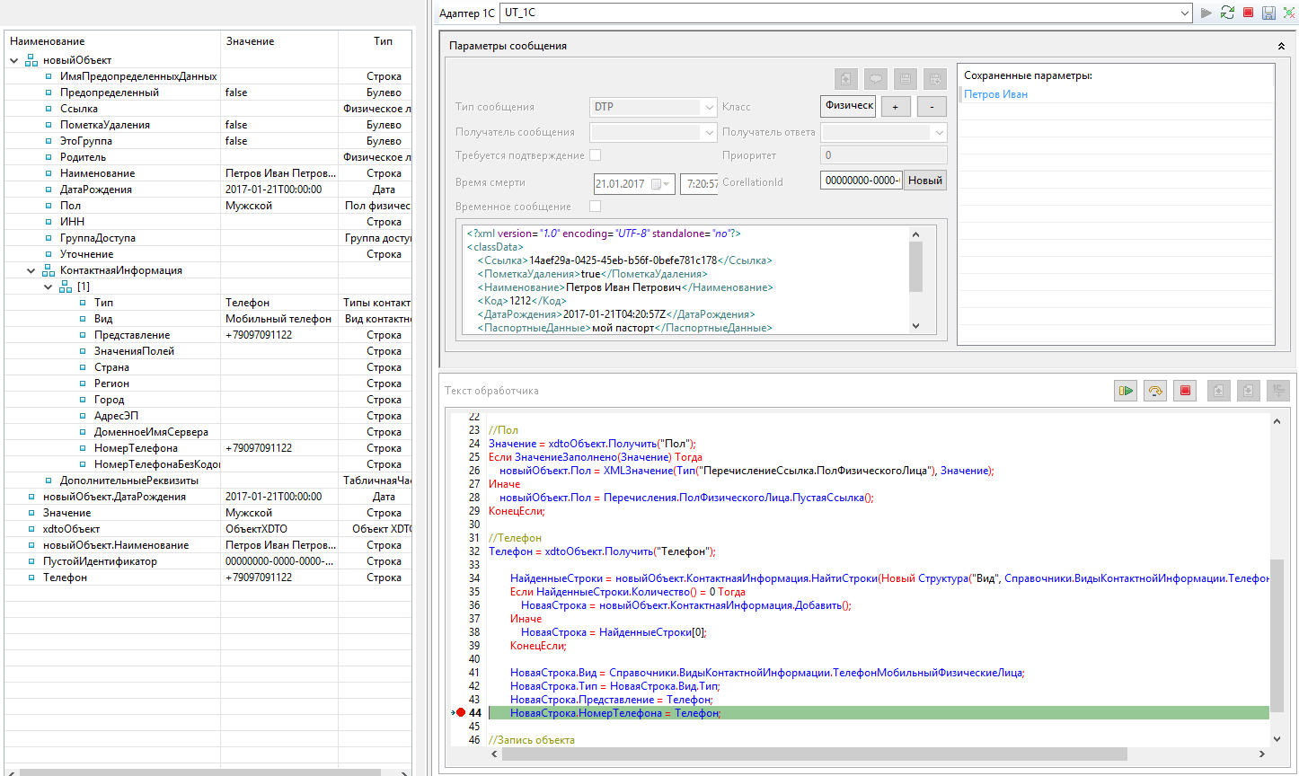
Task: Open the Адаптер 1С dropdown list
Action: pos(1185,13)
